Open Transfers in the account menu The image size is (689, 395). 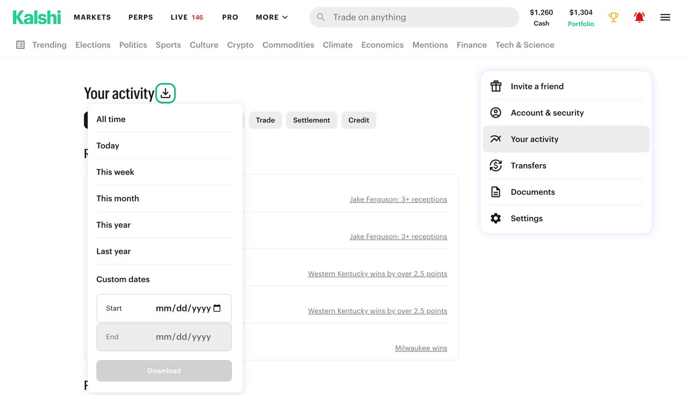[566, 165]
